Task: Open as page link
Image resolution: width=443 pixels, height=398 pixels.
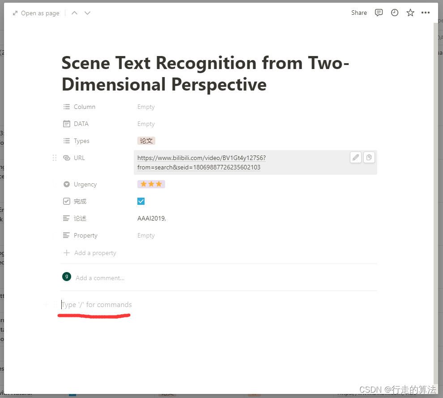Action: [36, 13]
